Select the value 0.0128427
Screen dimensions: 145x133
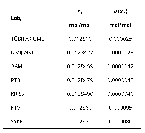click(x=80, y=53)
